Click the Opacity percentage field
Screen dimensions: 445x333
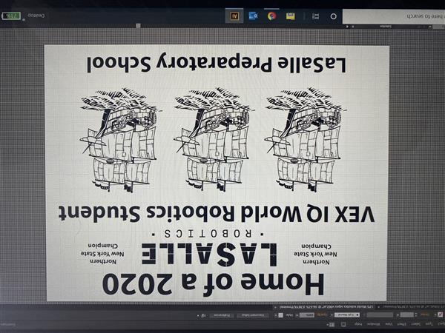pos(307,315)
